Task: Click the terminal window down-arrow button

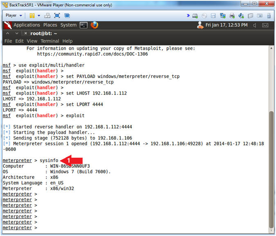Action: [17, 33]
